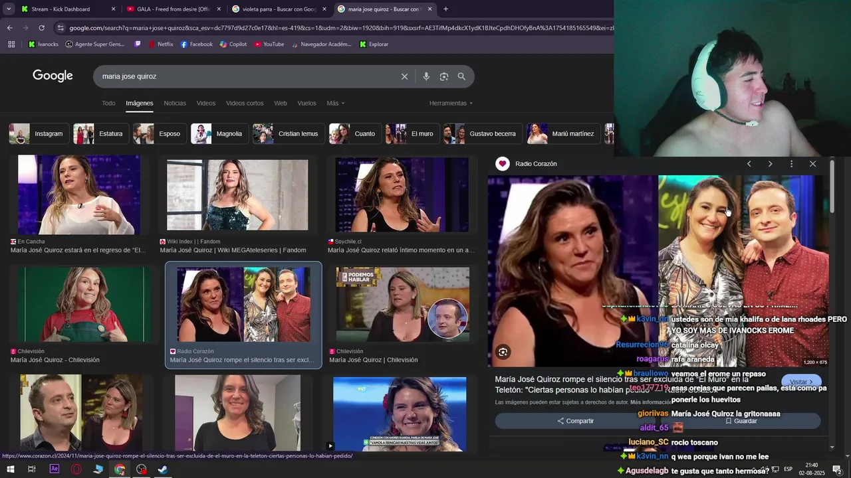
Task: Switch to the Vuelos results tab
Action: tap(306, 104)
